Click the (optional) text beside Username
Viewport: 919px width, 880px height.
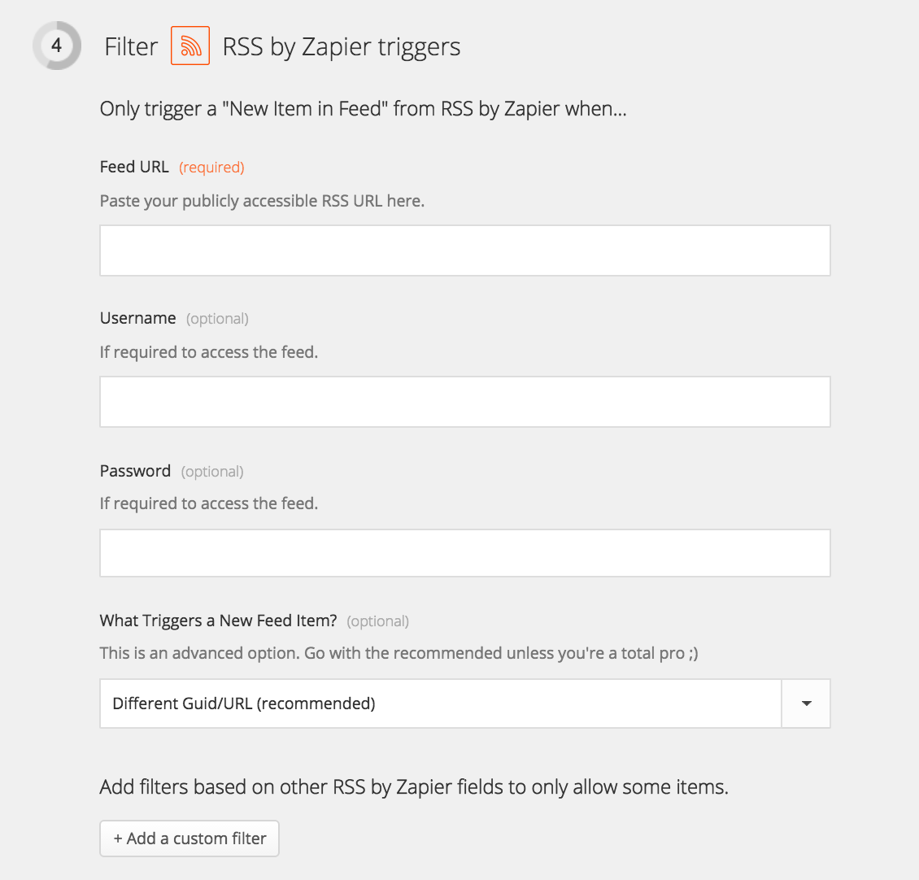pyautogui.click(x=217, y=319)
